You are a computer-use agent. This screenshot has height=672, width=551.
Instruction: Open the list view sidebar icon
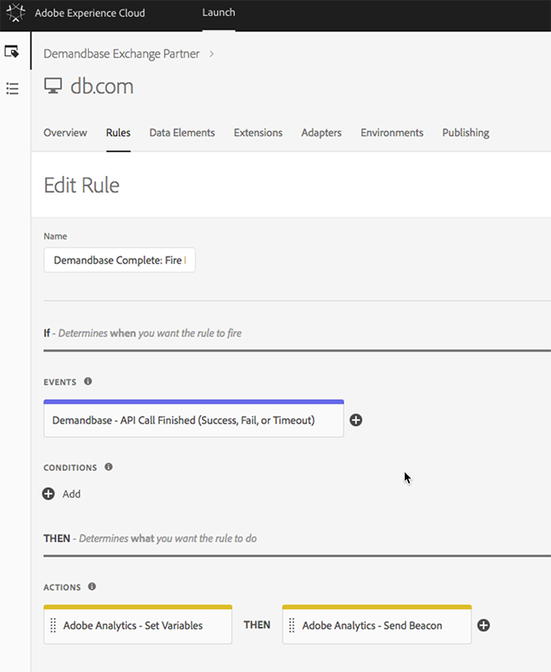(x=12, y=88)
